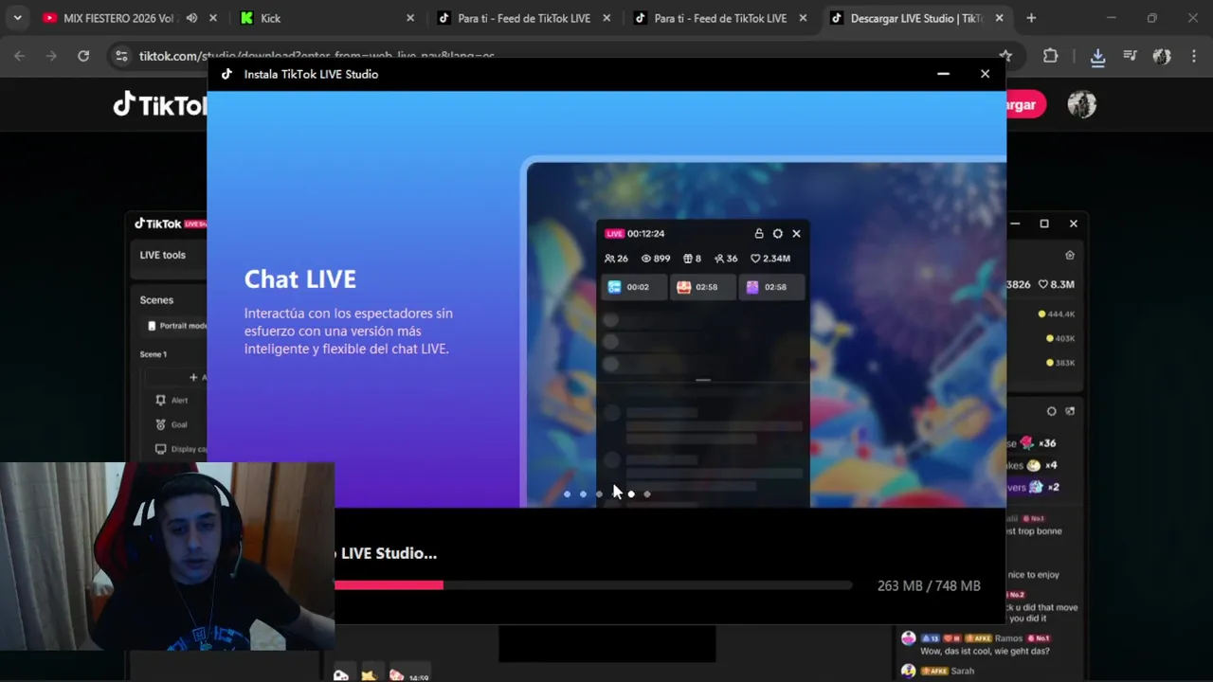Minimize the Instala TikTok LIVE Studio installer
1213x682 pixels.
tap(943, 74)
